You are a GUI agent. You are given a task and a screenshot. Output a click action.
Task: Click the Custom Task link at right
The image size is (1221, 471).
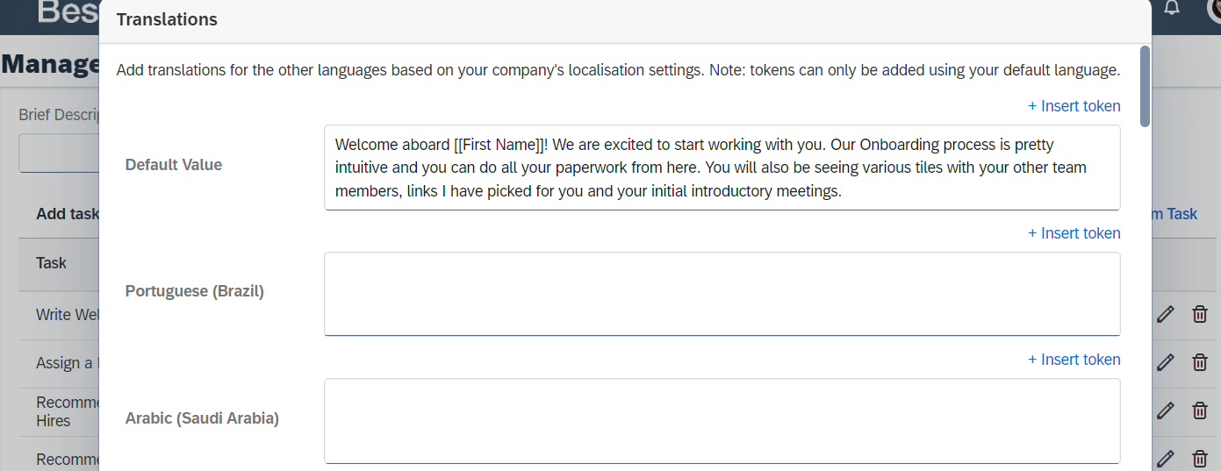pyautogui.click(x=1174, y=214)
